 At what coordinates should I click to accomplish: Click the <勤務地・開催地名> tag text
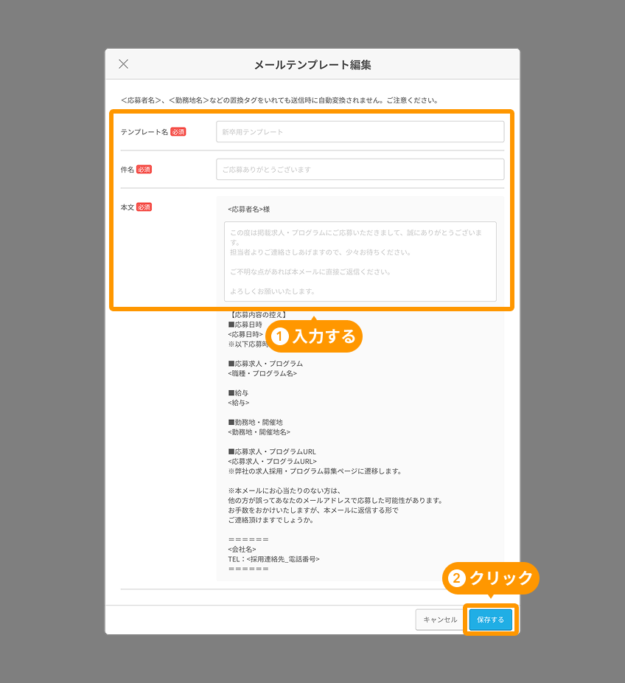coord(259,432)
